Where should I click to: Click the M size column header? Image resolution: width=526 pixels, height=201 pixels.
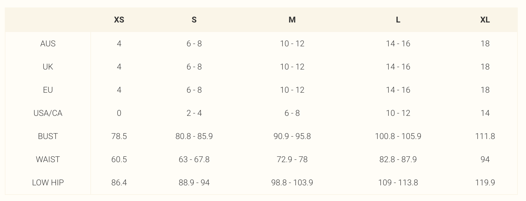click(292, 20)
